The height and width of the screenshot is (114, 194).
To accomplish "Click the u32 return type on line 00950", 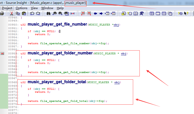I will coord(23,25).
